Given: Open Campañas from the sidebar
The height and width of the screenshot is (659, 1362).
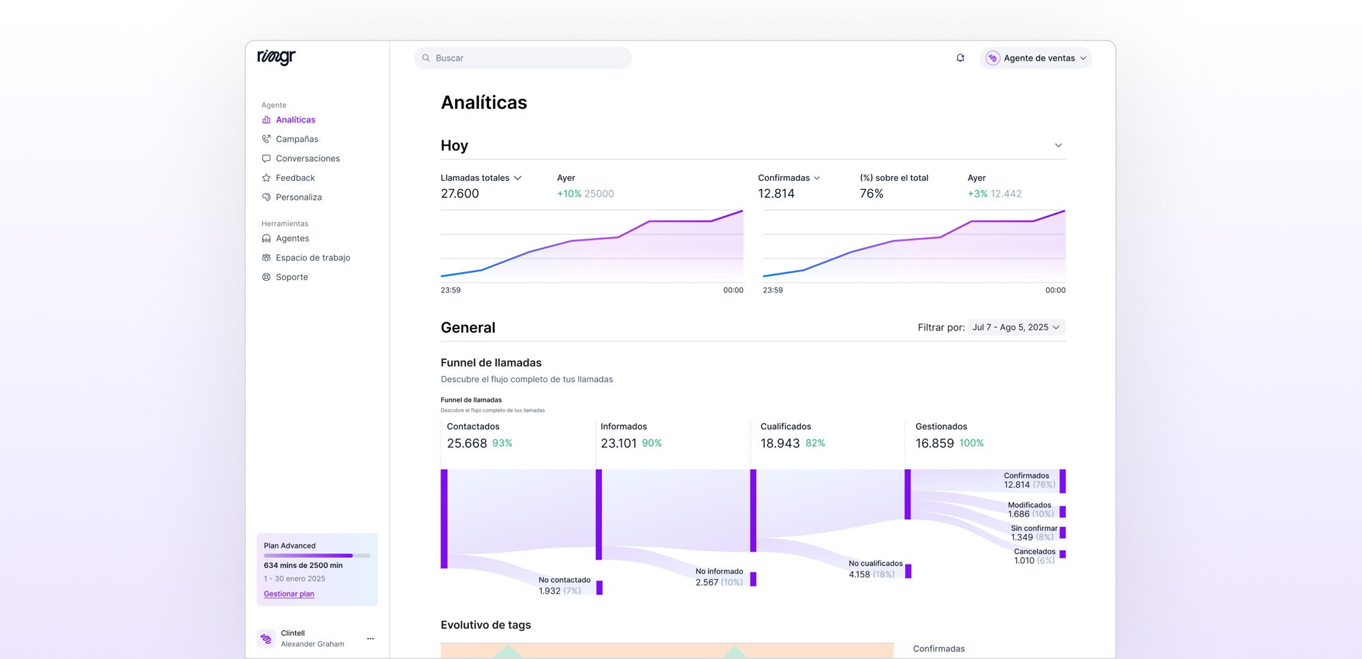Looking at the screenshot, I should point(297,139).
